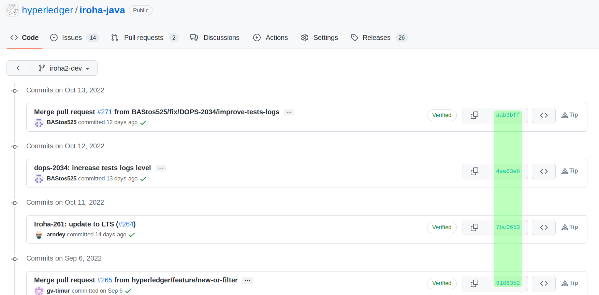Copy full SHA for commit 7bc0653
The image size is (599, 295).
(x=475, y=227)
